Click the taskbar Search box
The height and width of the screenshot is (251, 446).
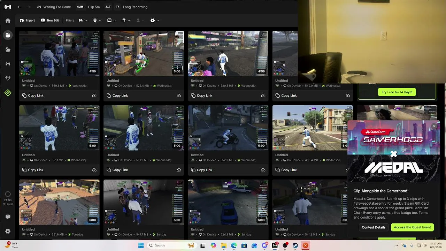tap(171, 245)
